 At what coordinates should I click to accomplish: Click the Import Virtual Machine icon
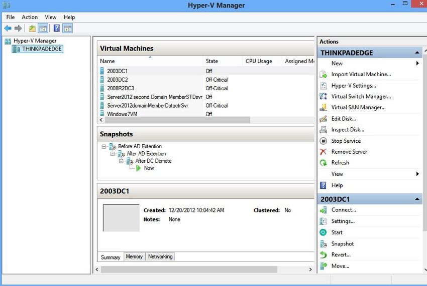pyautogui.click(x=323, y=75)
